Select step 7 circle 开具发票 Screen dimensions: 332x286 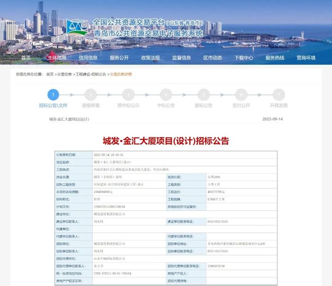(279, 95)
